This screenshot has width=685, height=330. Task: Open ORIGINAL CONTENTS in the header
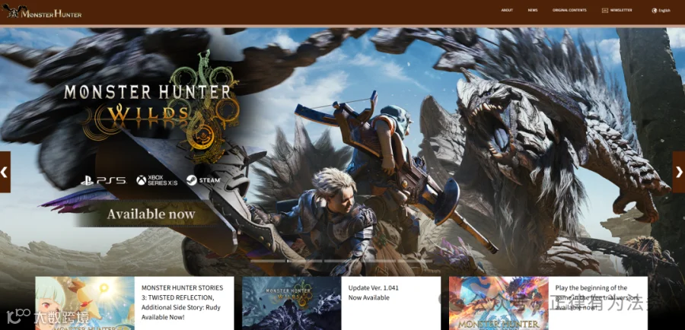click(569, 10)
